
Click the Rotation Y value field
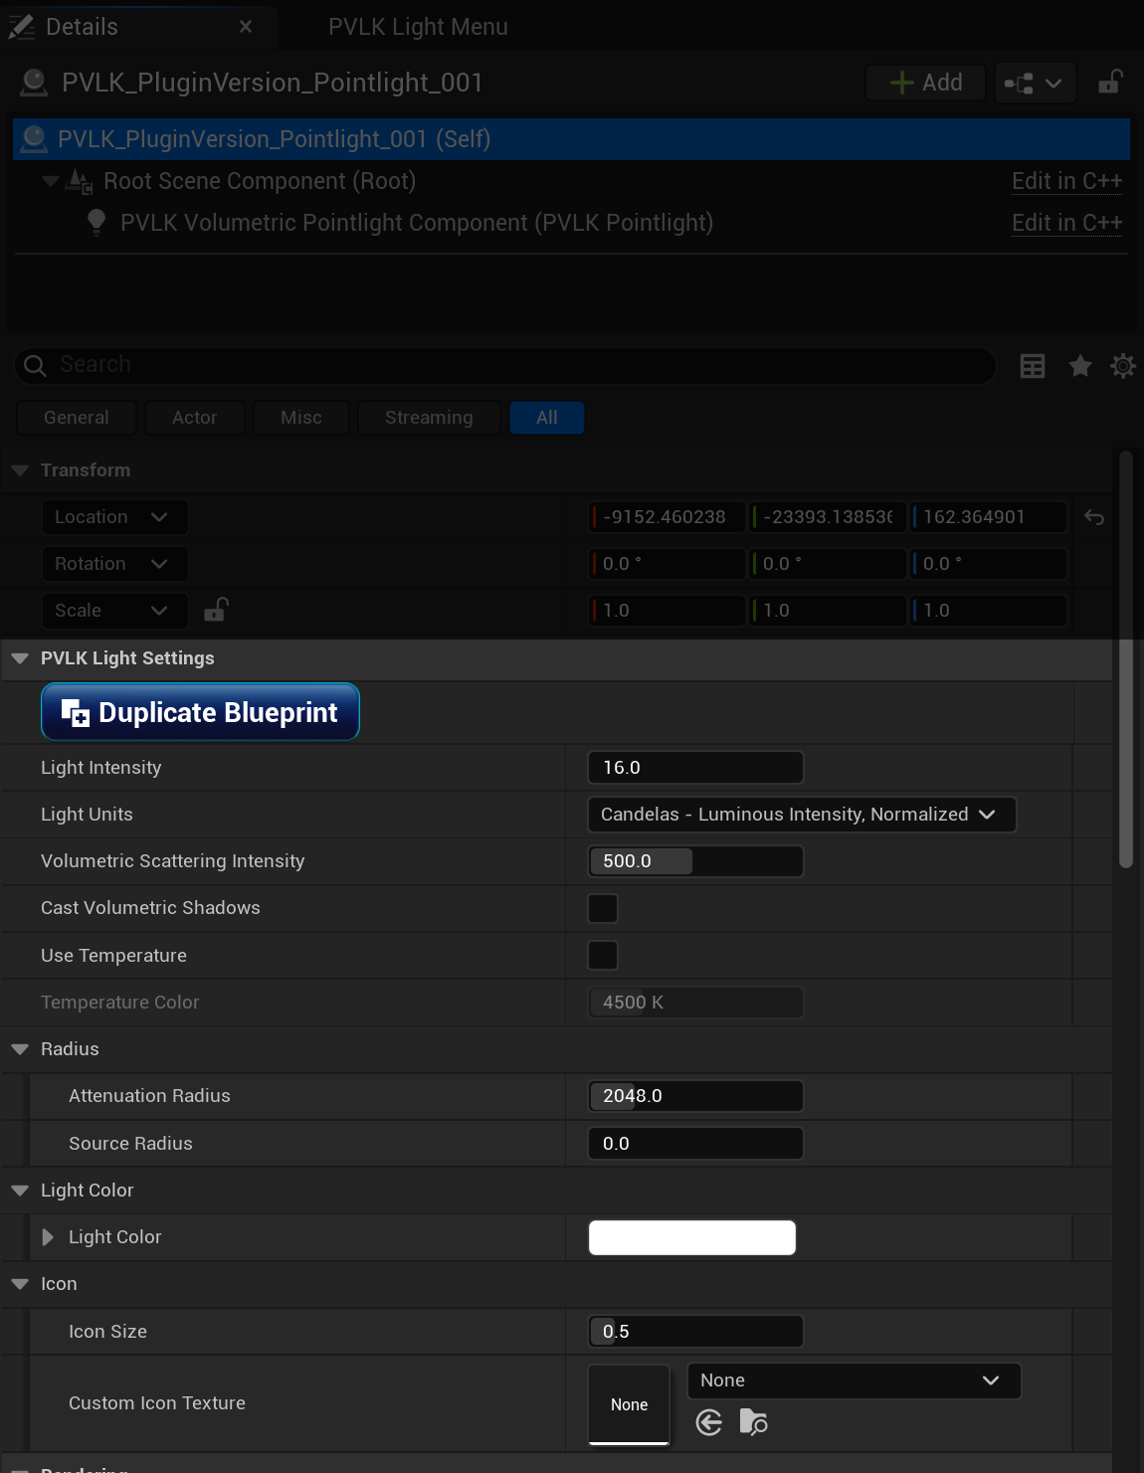(x=828, y=564)
